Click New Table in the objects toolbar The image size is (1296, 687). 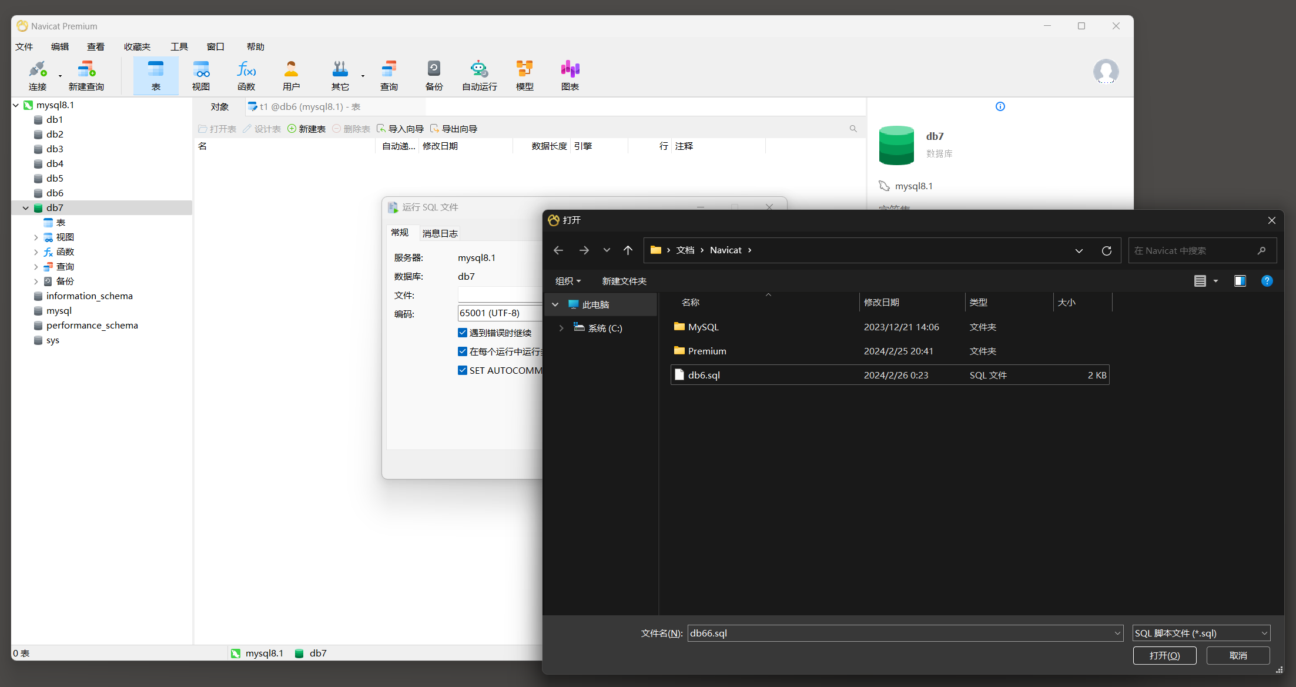click(x=306, y=129)
